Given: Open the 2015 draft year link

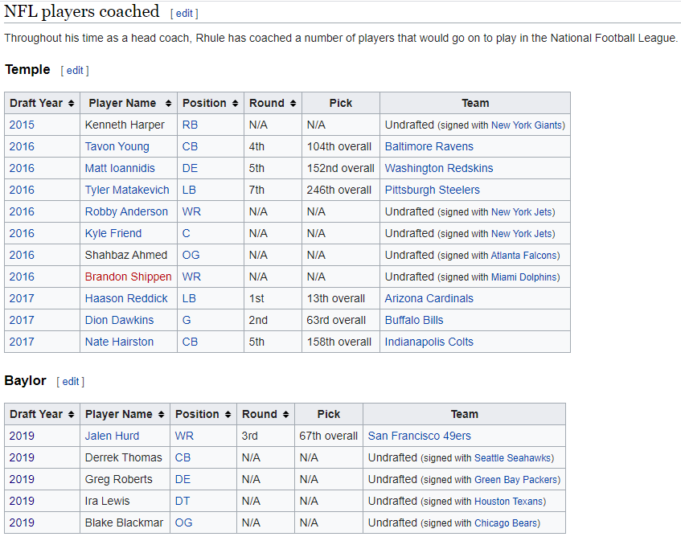Looking at the screenshot, I should click(x=22, y=125).
